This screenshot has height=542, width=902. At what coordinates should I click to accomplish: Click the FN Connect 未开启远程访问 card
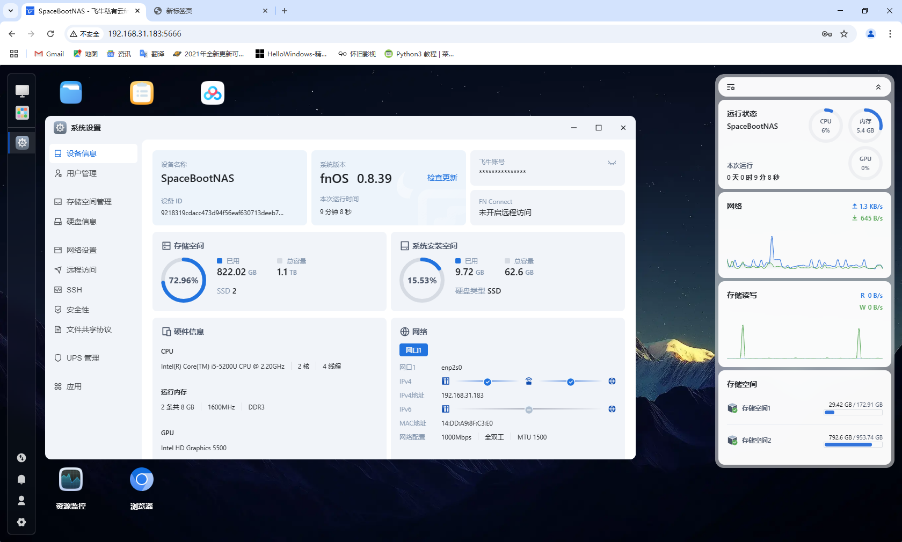(x=548, y=208)
